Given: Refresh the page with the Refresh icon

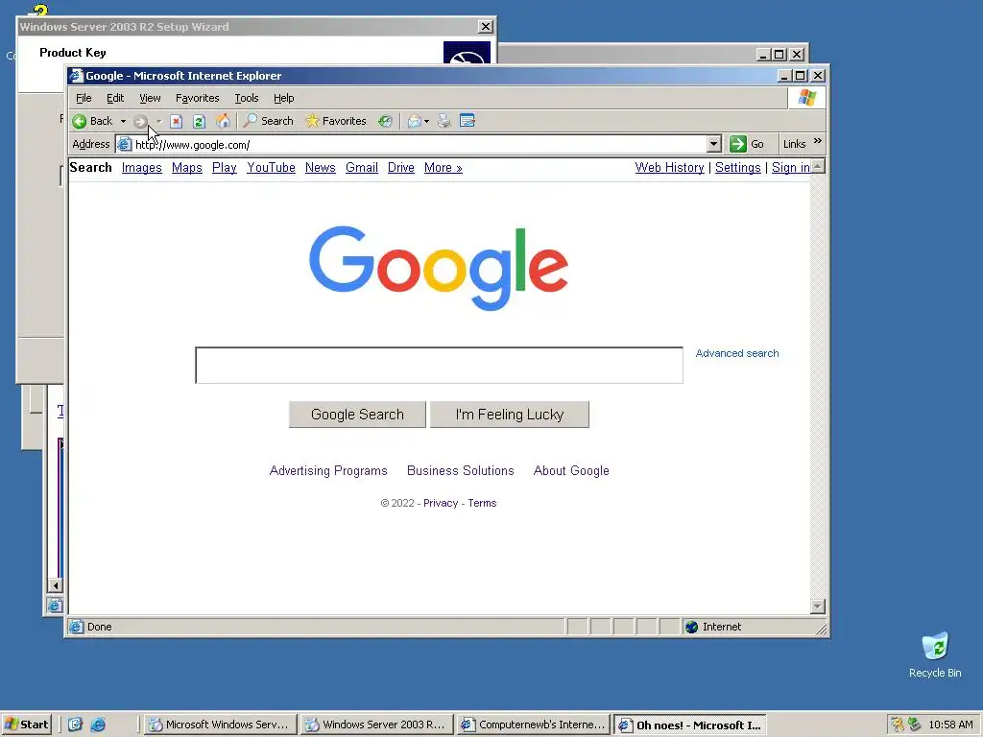Looking at the screenshot, I should click(199, 121).
